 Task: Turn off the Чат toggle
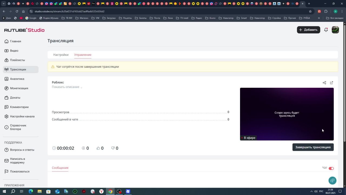331,168
